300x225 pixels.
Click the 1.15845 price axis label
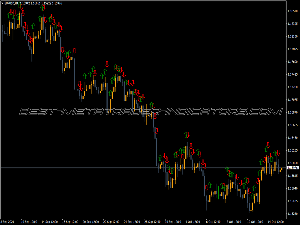click(293, 176)
